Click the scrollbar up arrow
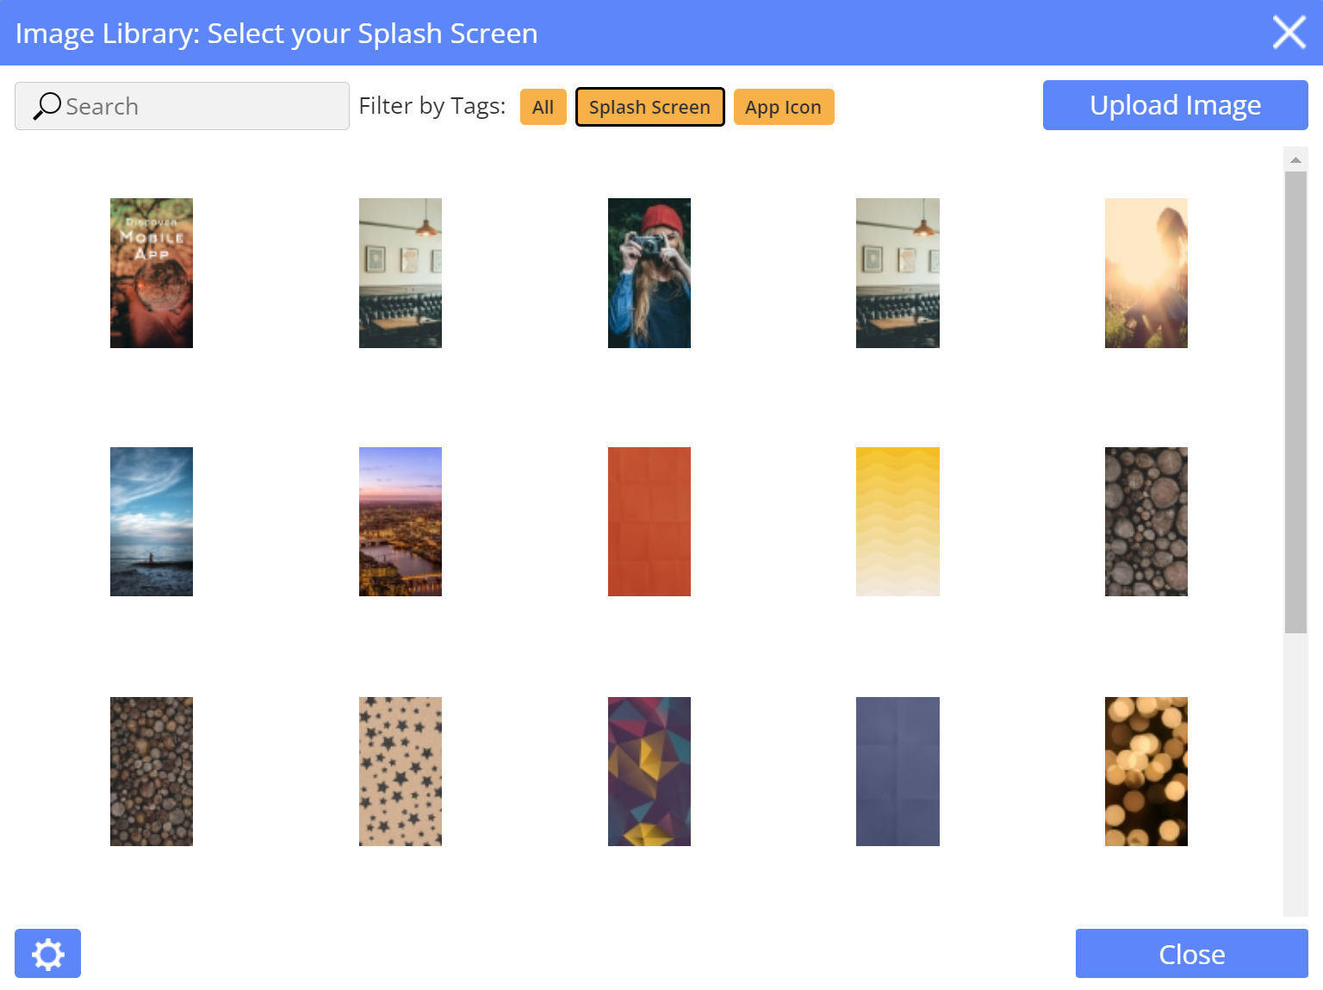 coord(1295,159)
